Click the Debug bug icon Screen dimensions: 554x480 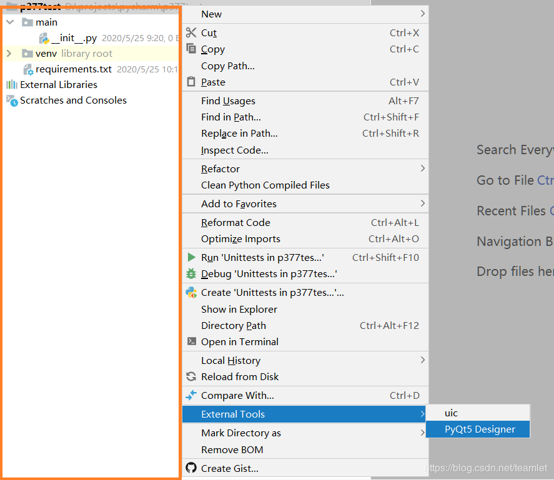(191, 273)
